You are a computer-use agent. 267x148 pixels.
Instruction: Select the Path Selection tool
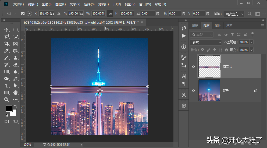pyautogui.click(x=15, y=85)
